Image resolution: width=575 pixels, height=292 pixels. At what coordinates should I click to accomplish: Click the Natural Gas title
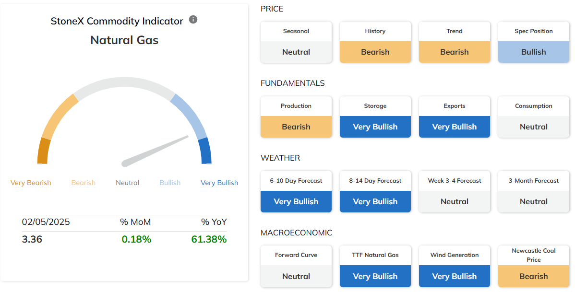coord(124,40)
